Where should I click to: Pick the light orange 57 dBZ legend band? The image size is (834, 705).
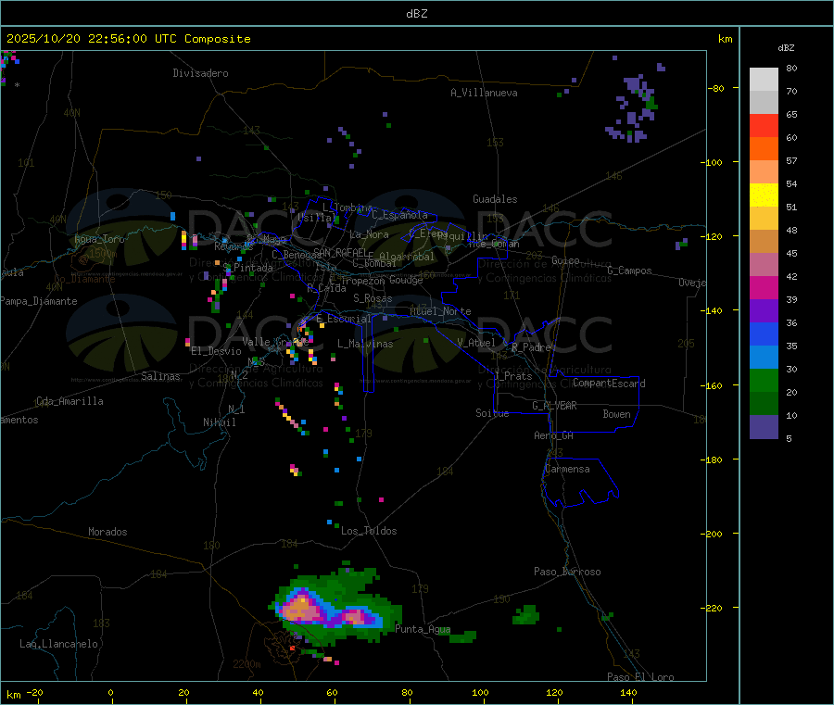[764, 172]
